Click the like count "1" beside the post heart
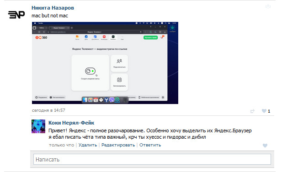 tap(269, 111)
